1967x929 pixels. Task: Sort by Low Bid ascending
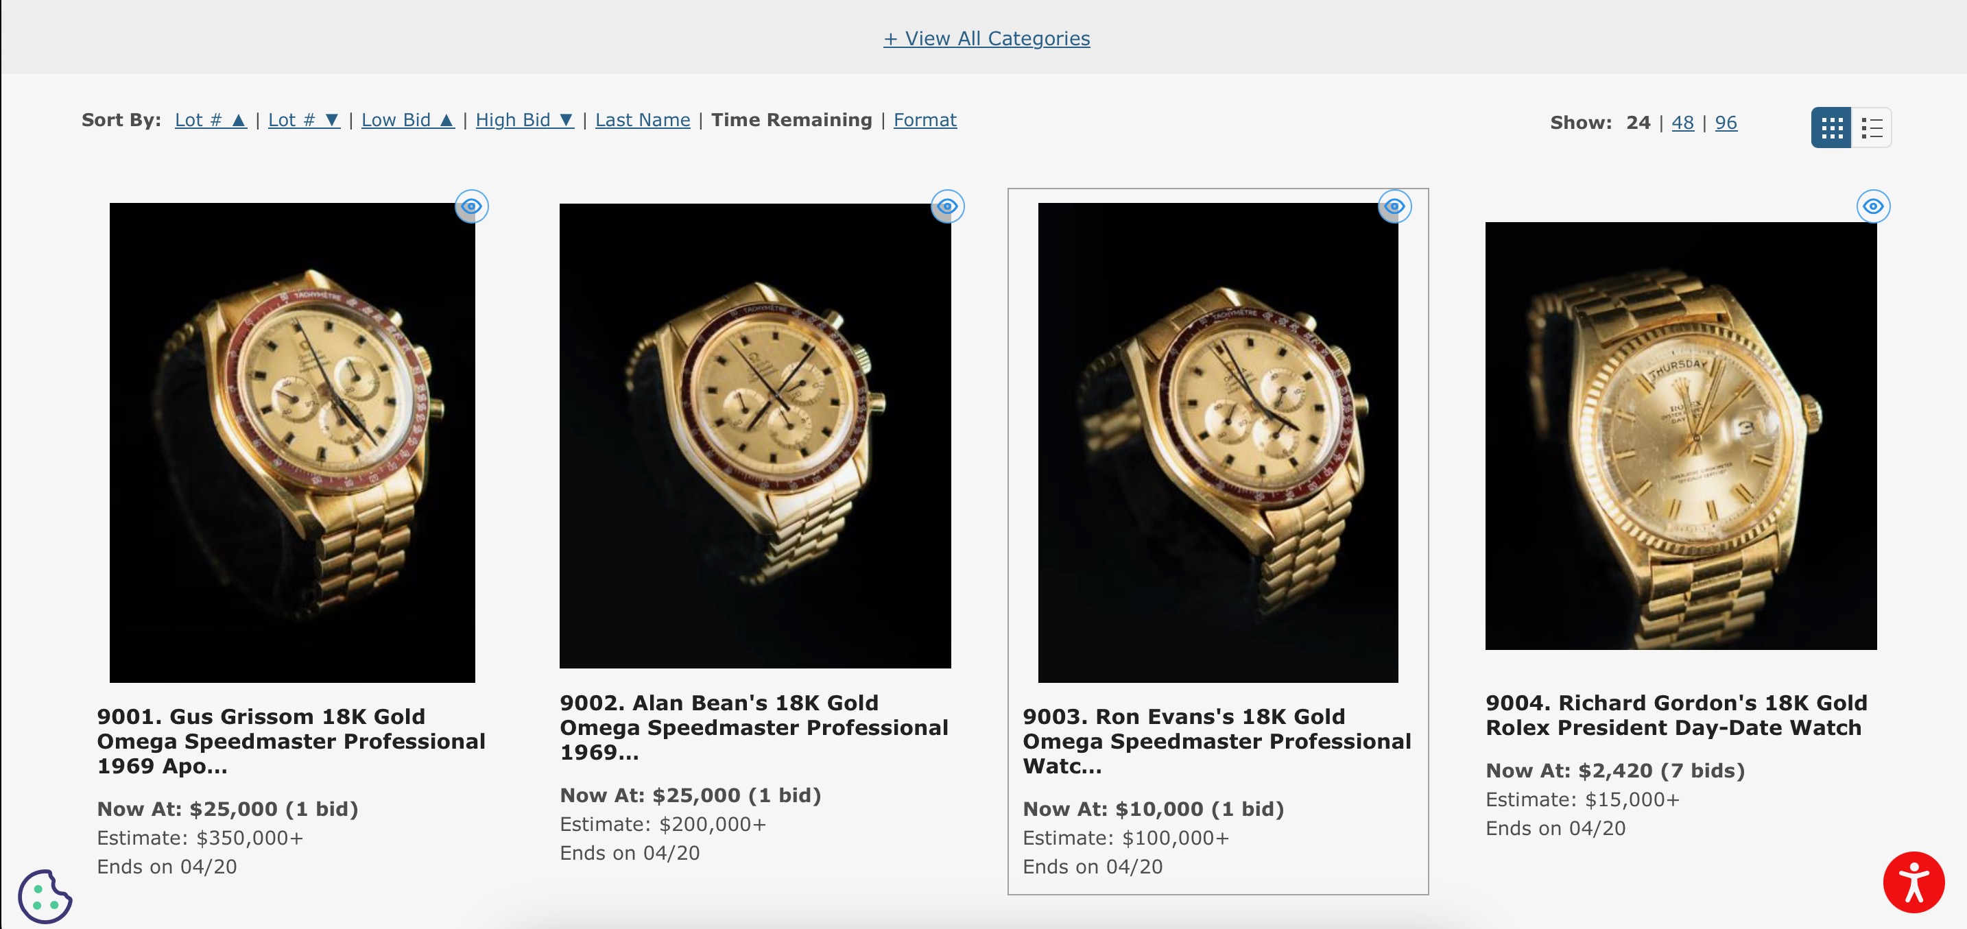pyautogui.click(x=408, y=120)
